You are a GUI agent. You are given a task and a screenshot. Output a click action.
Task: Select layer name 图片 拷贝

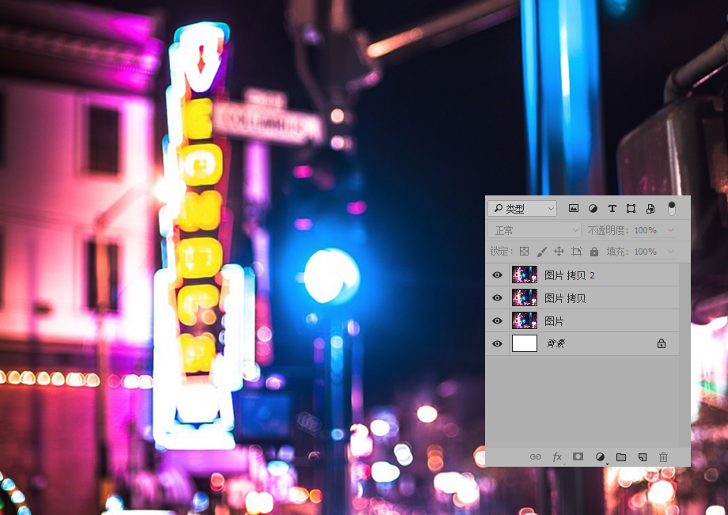pyautogui.click(x=565, y=298)
